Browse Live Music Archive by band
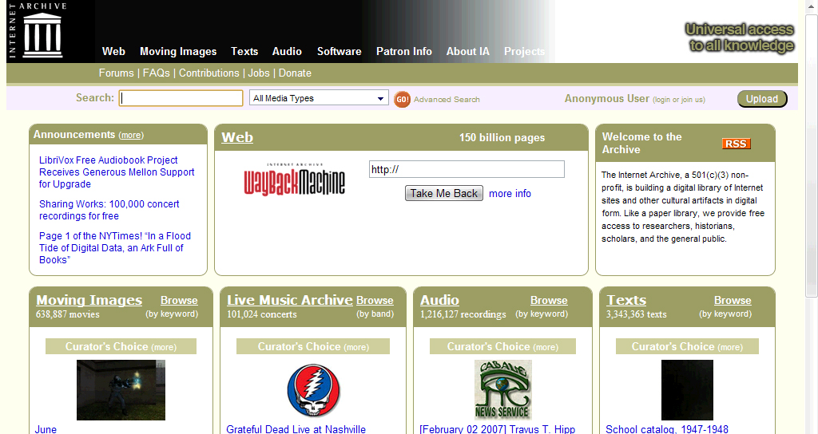Image resolution: width=818 pixels, height=434 pixels. pyautogui.click(x=375, y=300)
